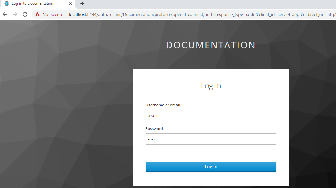This screenshot has height=188, width=336.
Task: Click the DOCUMENTATION page title
Action: (x=211, y=45)
